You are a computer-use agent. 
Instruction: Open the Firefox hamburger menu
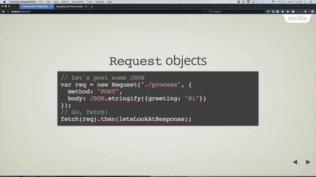313,12
